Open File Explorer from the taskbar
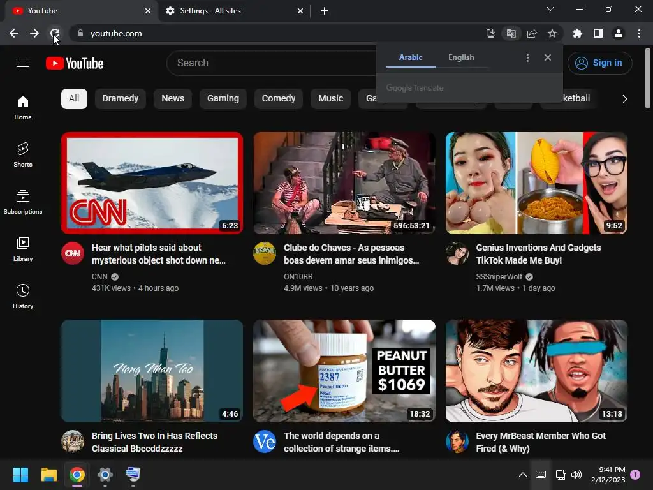Viewport: 653px width, 490px height. tap(48, 475)
